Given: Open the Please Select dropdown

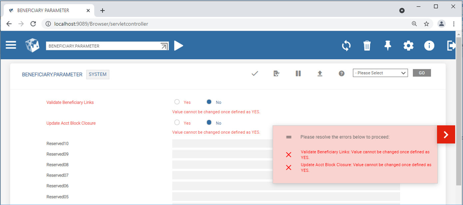Looking at the screenshot, I should pos(380,73).
